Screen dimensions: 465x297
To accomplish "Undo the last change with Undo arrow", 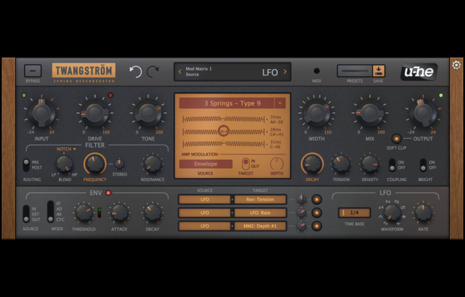I will click(x=136, y=72).
